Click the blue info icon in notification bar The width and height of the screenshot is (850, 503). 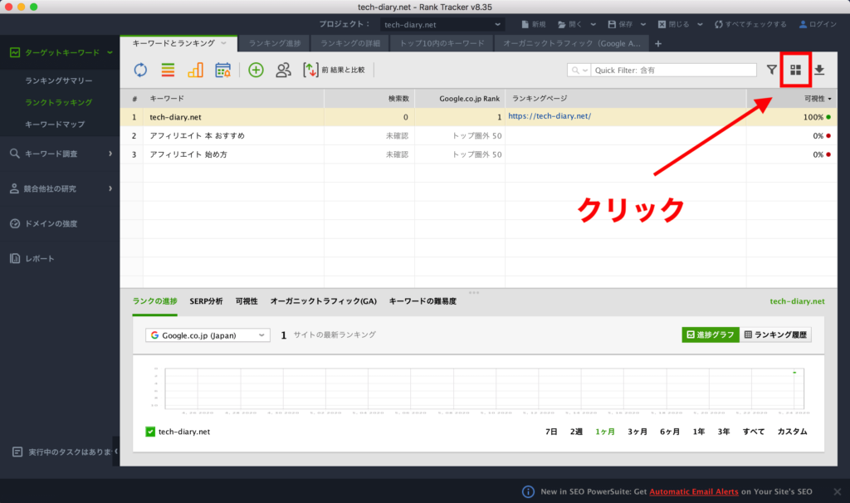528,491
